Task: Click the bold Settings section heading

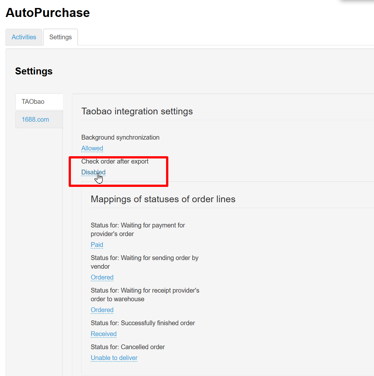Action: coord(34,71)
